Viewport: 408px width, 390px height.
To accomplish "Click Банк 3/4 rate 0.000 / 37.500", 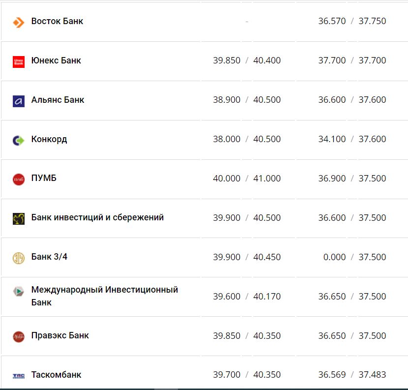I will click(x=352, y=257).
